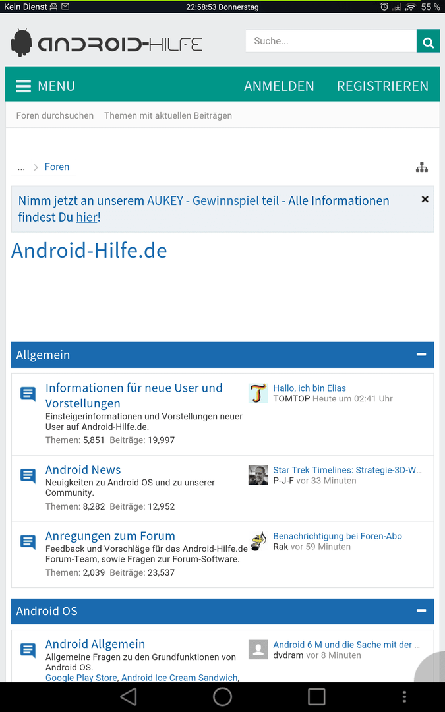Viewport: 445px width, 712px height.
Task: Click the Foren breadcrumb link
Action: (x=57, y=167)
